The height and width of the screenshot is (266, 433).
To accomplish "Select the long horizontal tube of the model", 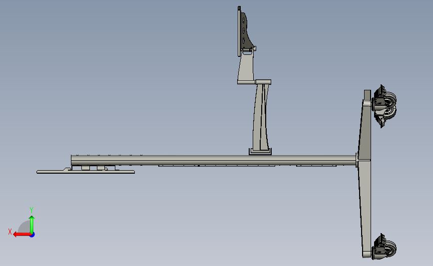I will [x=213, y=160].
